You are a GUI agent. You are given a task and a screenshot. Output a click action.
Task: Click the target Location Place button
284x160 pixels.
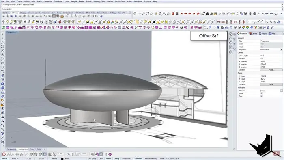[x=271, y=84]
